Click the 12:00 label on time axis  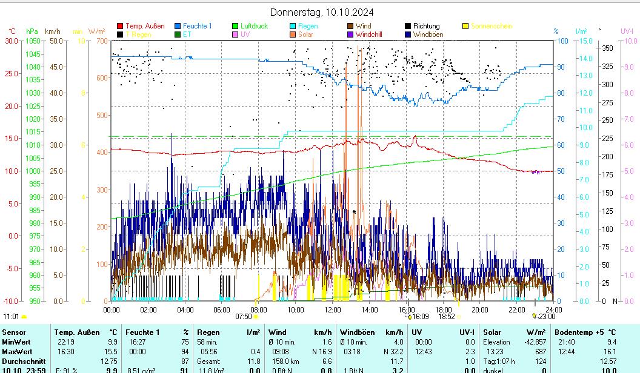click(333, 309)
